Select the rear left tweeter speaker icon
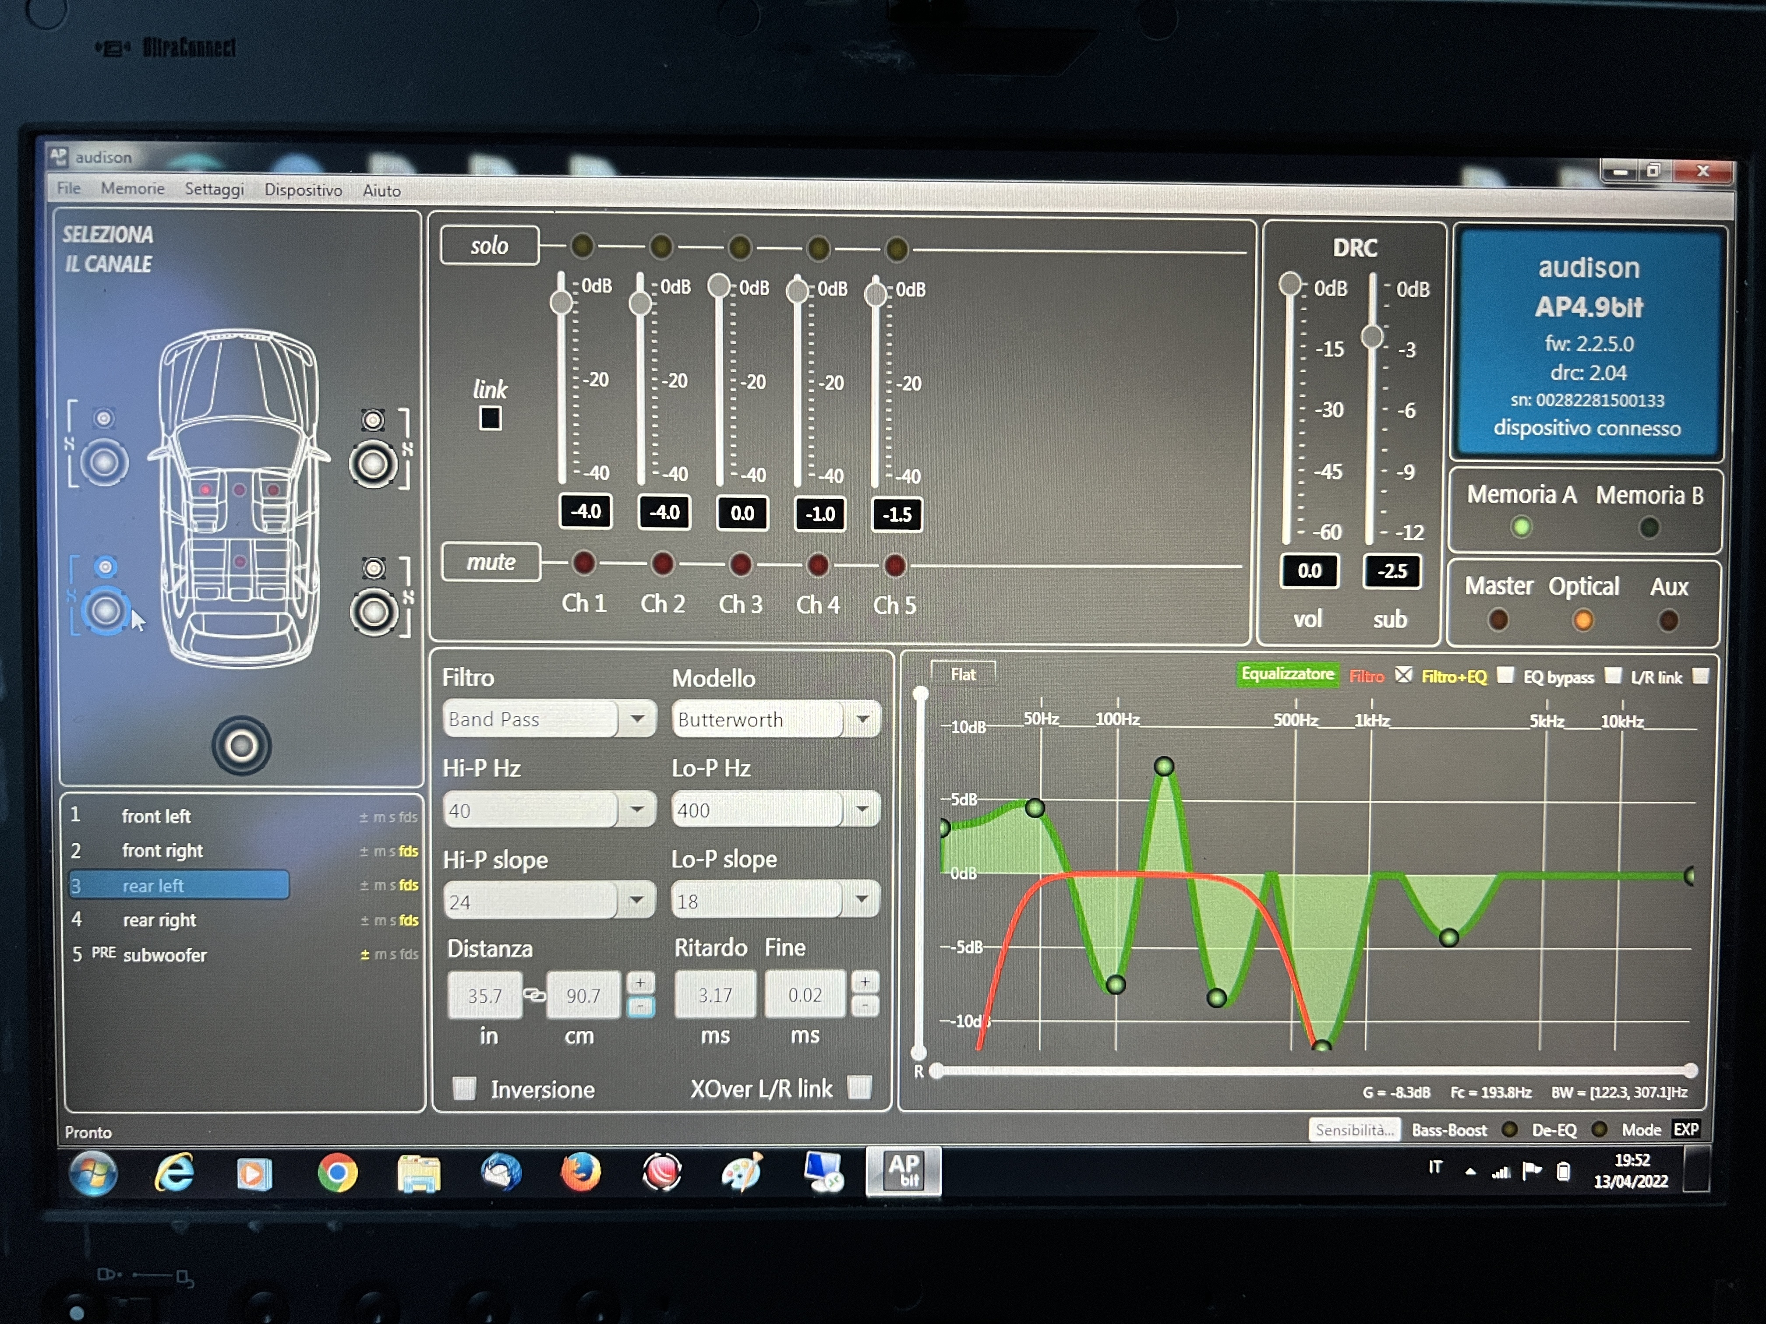 [106, 567]
